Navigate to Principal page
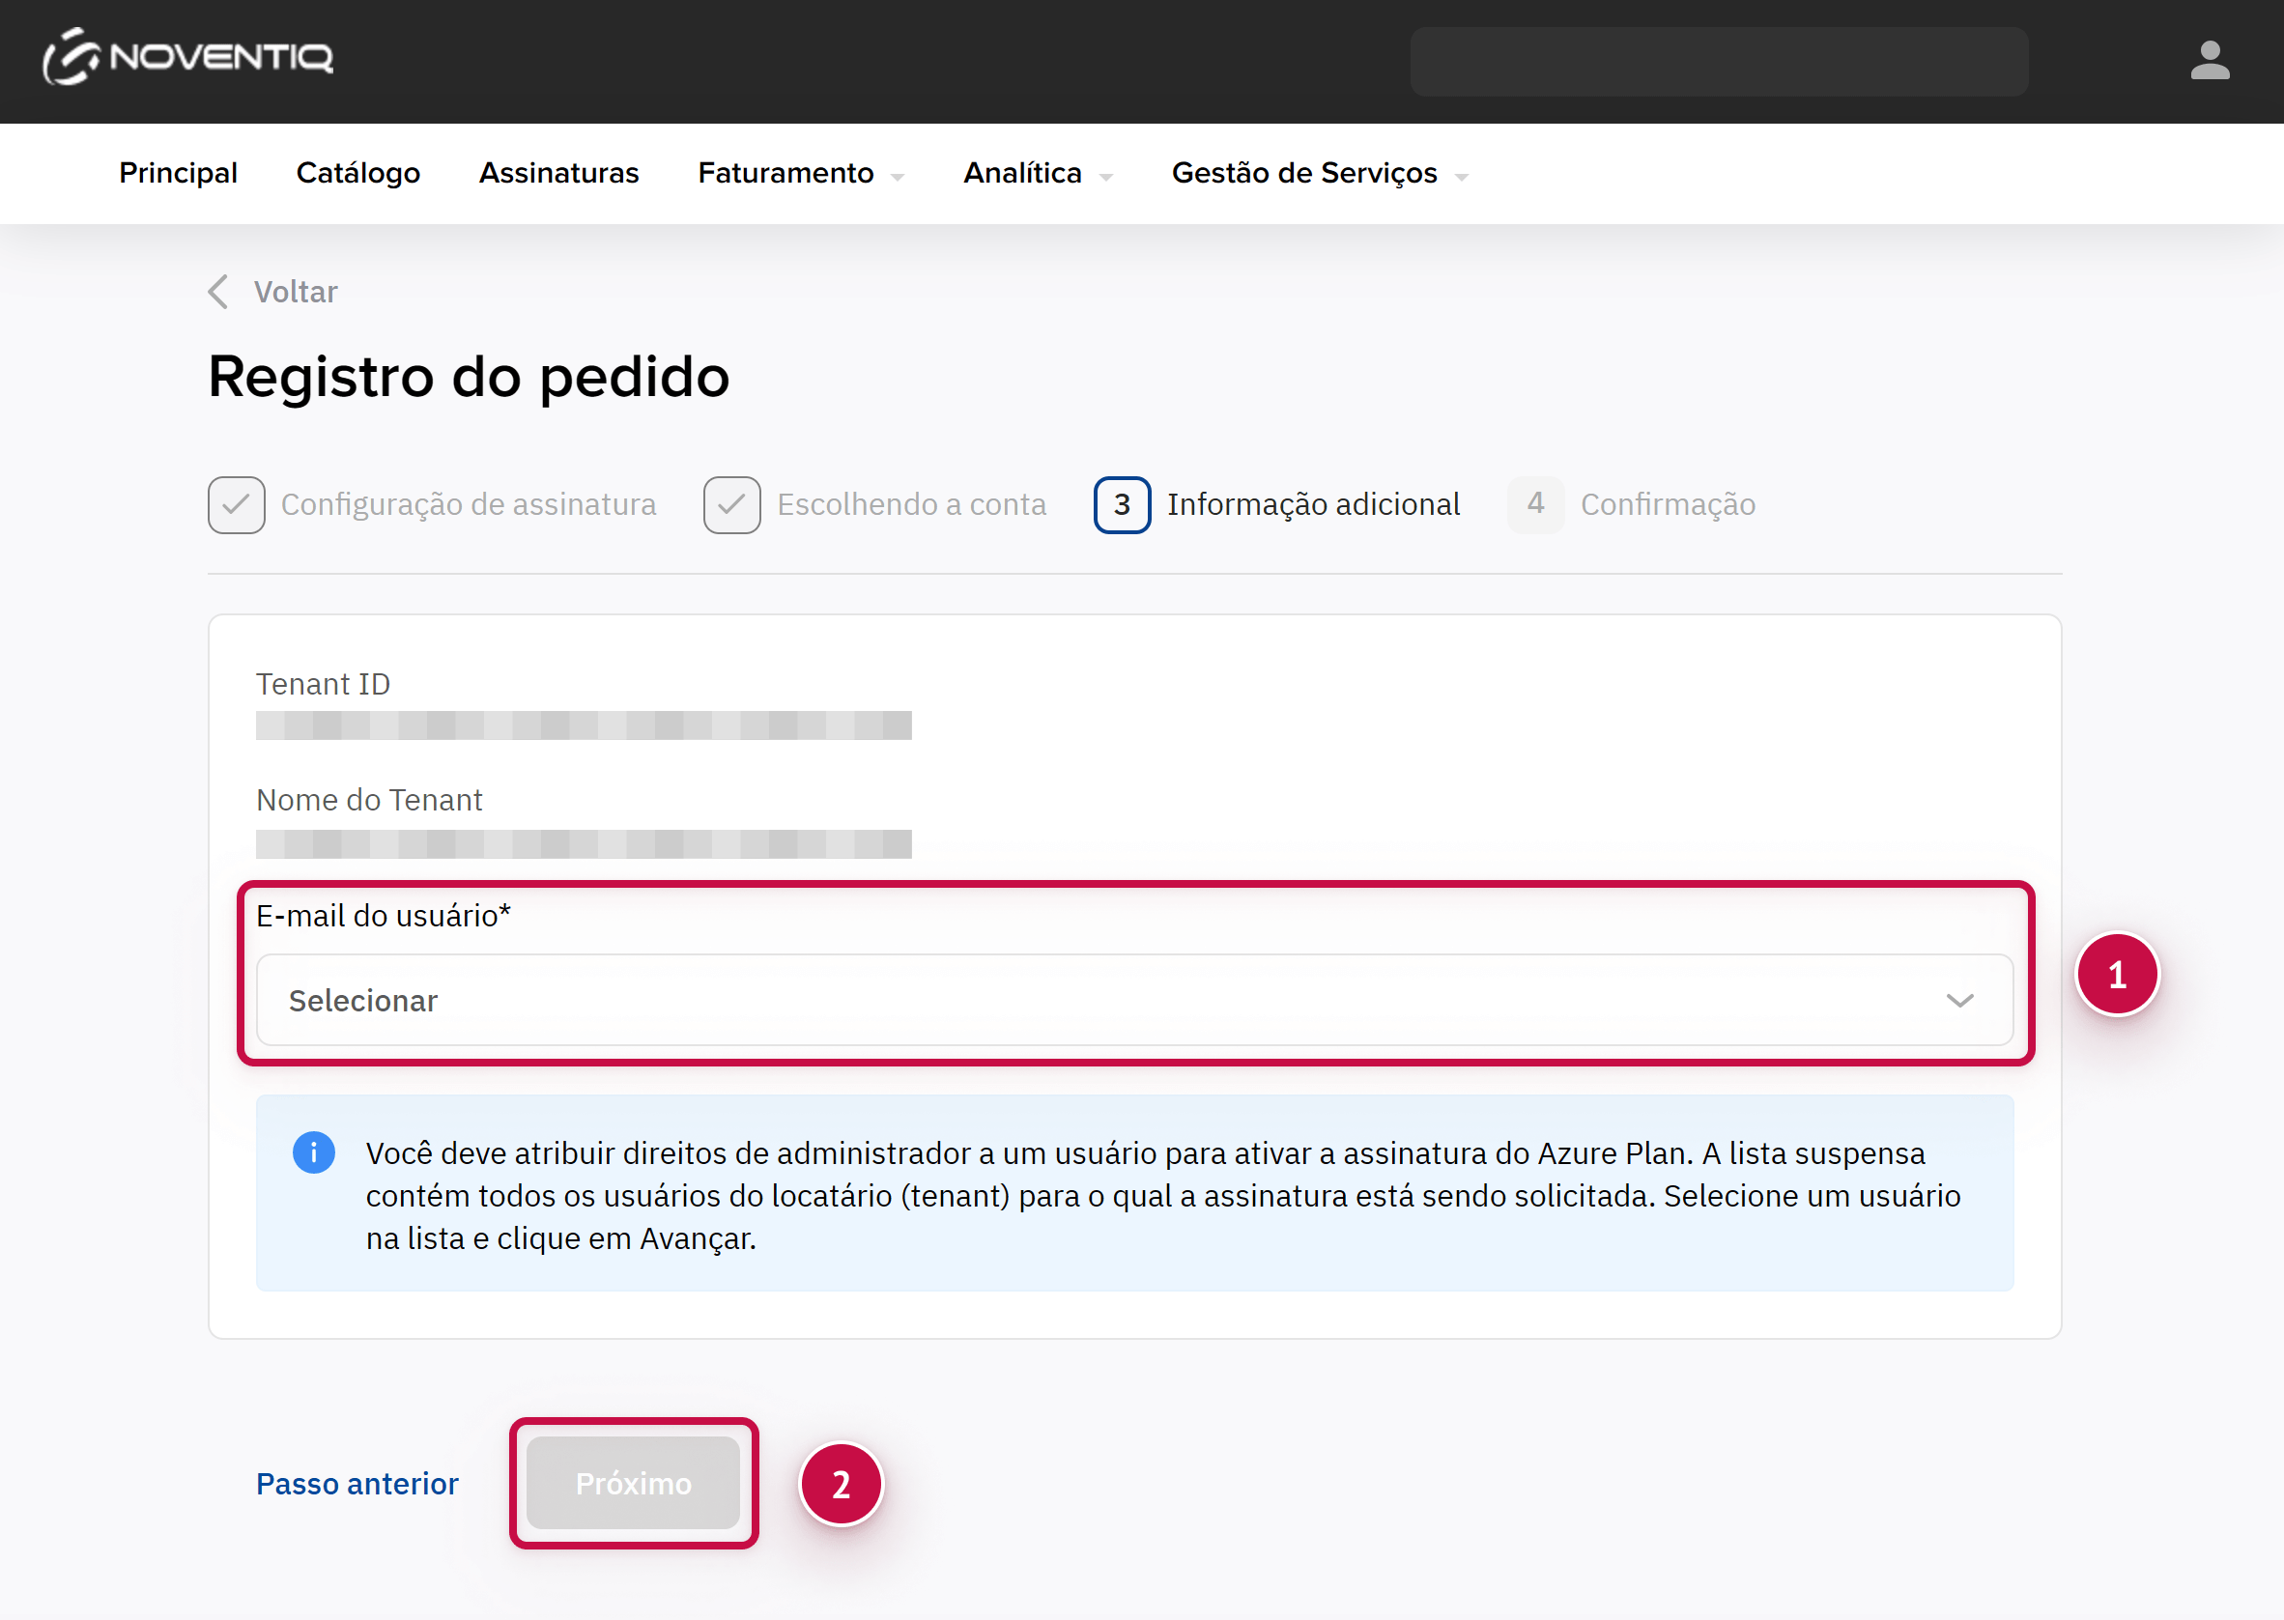Viewport: 2284px width, 1620px height. 178,173
